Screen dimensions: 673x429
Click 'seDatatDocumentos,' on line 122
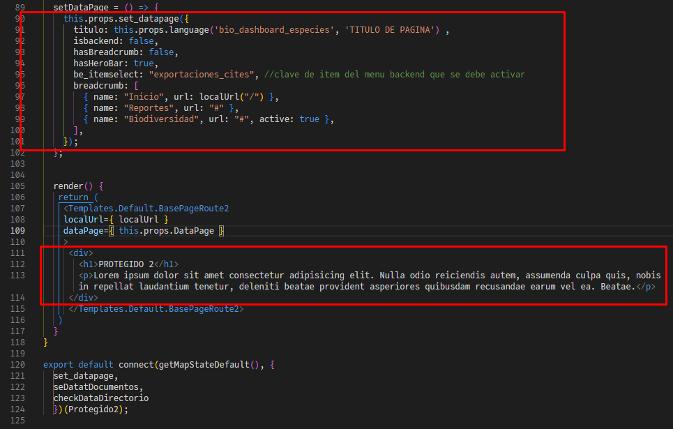[x=98, y=387]
